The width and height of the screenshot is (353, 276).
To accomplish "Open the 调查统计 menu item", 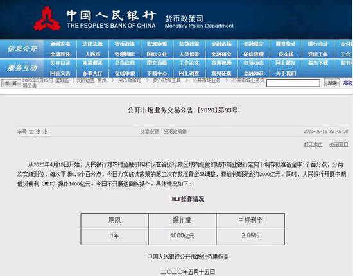I will (x=286, y=44).
